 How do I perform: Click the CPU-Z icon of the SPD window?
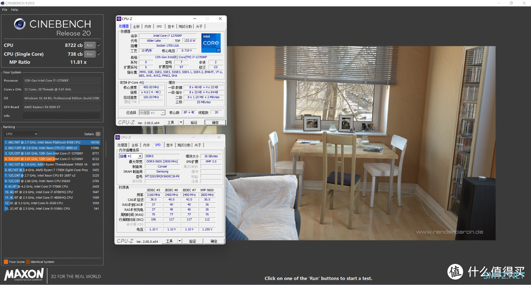[118, 137]
